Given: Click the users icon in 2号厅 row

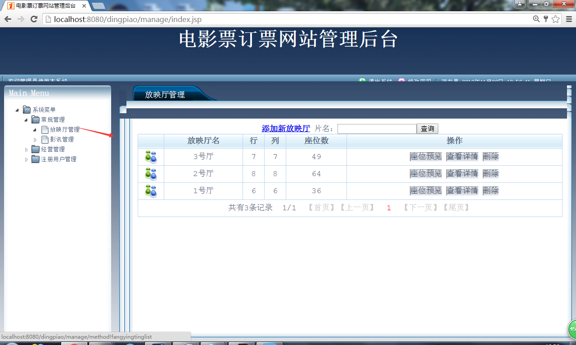Looking at the screenshot, I should click(x=151, y=174).
